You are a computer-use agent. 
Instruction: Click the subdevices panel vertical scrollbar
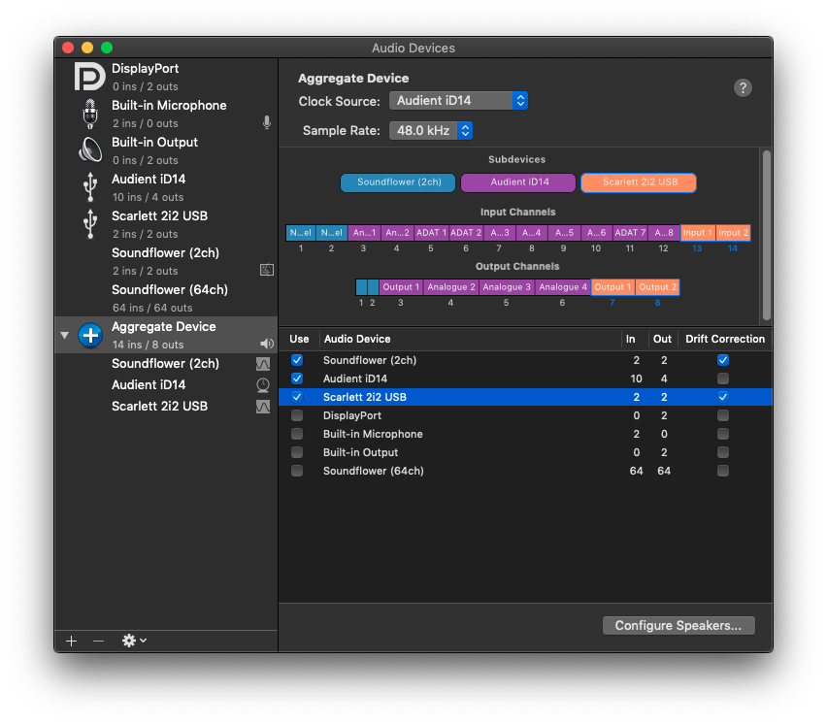pyautogui.click(x=766, y=233)
